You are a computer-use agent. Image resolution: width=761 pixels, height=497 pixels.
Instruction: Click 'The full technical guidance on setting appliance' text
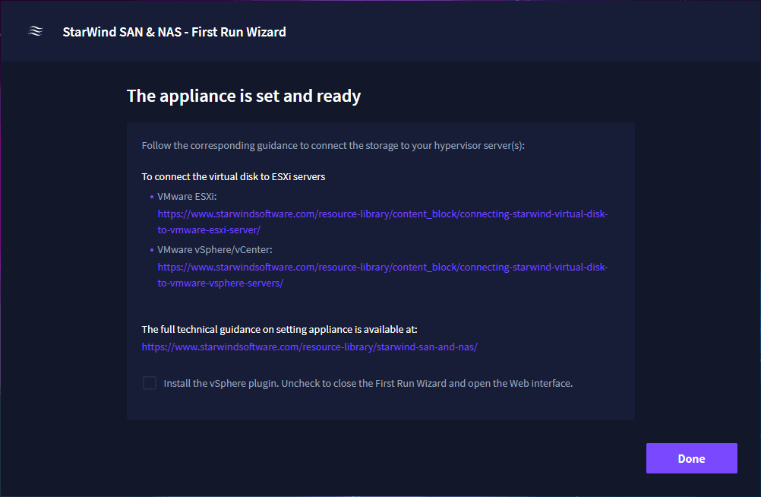click(x=279, y=329)
